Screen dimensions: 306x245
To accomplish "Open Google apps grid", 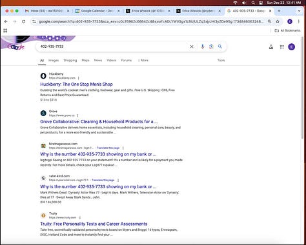I will [282, 46].
